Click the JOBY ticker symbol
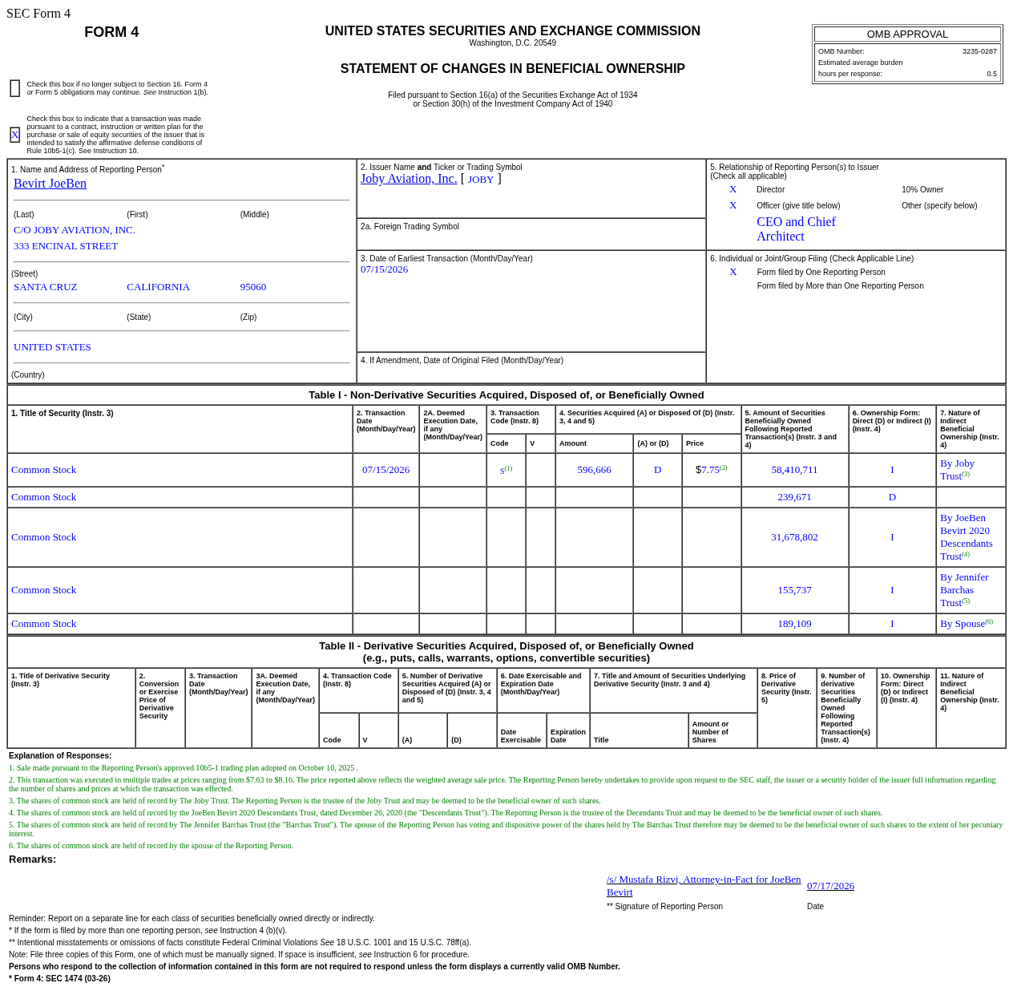 point(481,180)
